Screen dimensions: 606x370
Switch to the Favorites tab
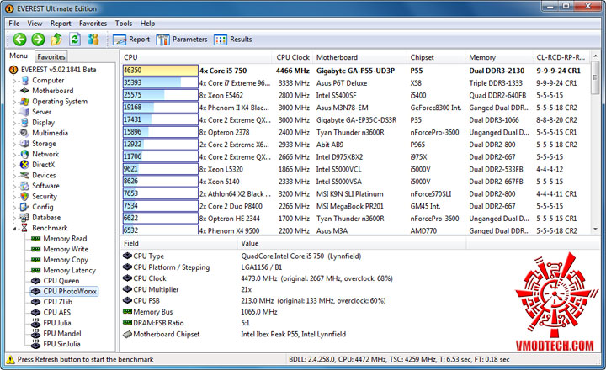point(51,57)
